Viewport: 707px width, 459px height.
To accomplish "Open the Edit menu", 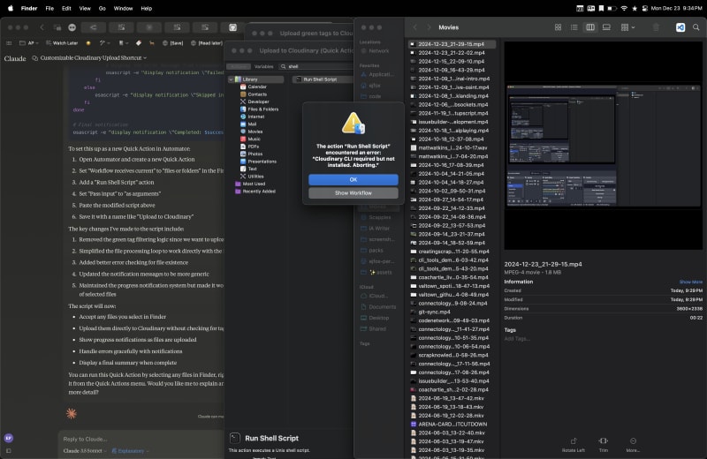I will pyautogui.click(x=66, y=8).
